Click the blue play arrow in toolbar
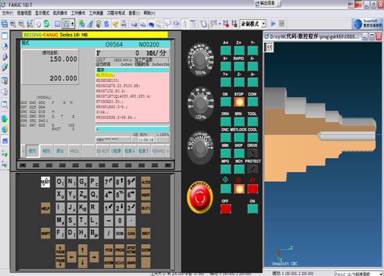384x276 pixels. pyautogui.click(x=273, y=24)
